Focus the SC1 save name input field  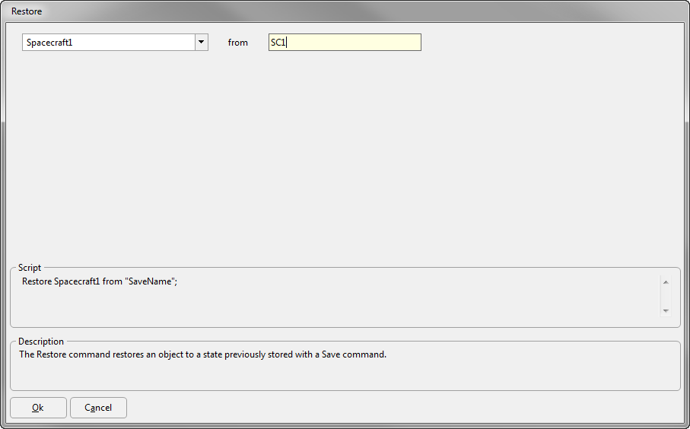coord(345,43)
